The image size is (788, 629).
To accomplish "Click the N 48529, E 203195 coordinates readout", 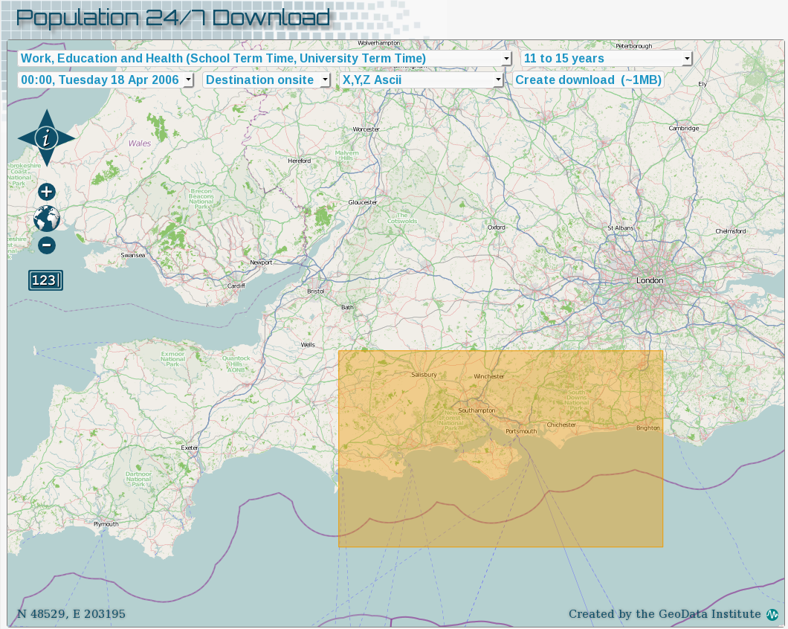I will point(71,614).
